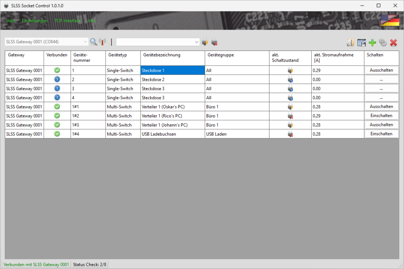This screenshot has height=269, width=404.
Task: Delete device with the red X icon
Action: pos(393,43)
